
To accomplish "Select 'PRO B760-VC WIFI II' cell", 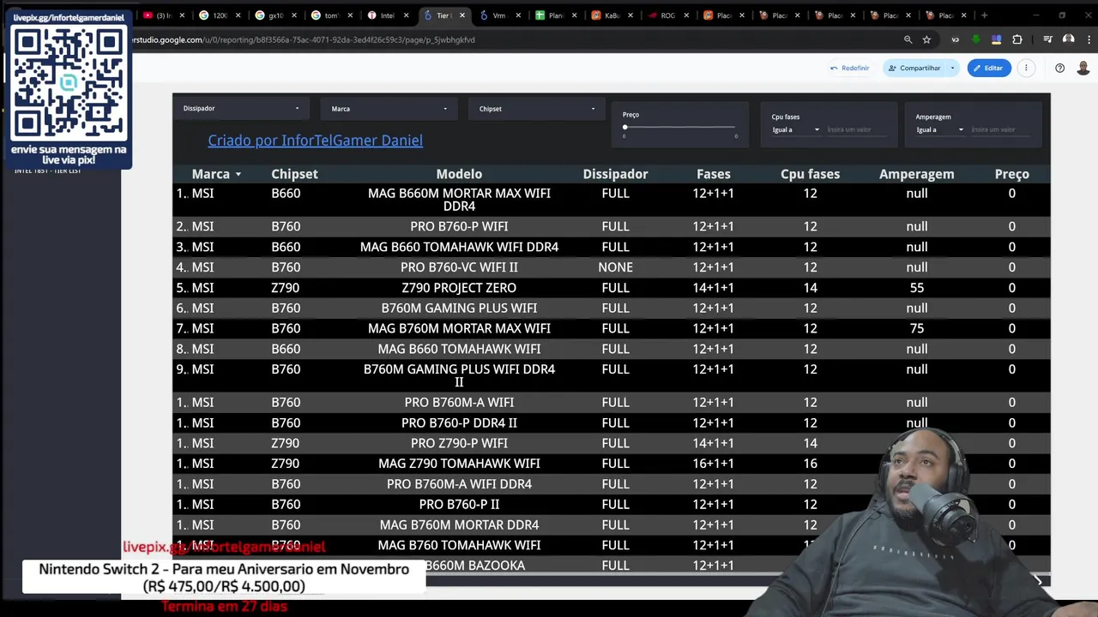I will pos(459,267).
